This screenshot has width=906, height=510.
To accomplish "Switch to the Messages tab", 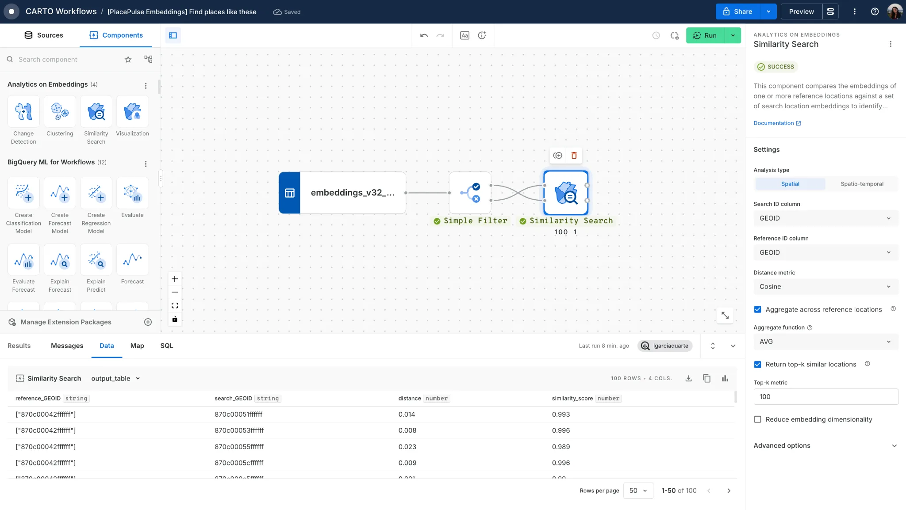I will click(x=67, y=346).
